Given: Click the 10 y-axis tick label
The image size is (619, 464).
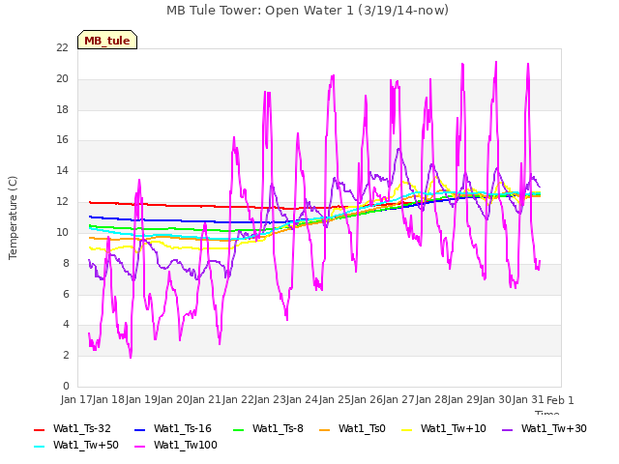Looking at the screenshot, I should [x=62, y=232].
